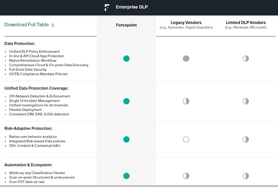Screen dimensions: 278x187
Task: Click the Download Full Table link
Action: click(30, 24)
